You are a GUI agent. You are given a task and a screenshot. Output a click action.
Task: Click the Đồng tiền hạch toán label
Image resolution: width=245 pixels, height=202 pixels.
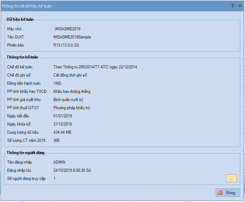pyautogui.click(x=24, y=83)
